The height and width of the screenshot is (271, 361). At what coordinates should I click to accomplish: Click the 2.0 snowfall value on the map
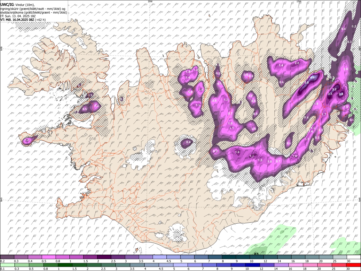[297, 63]
